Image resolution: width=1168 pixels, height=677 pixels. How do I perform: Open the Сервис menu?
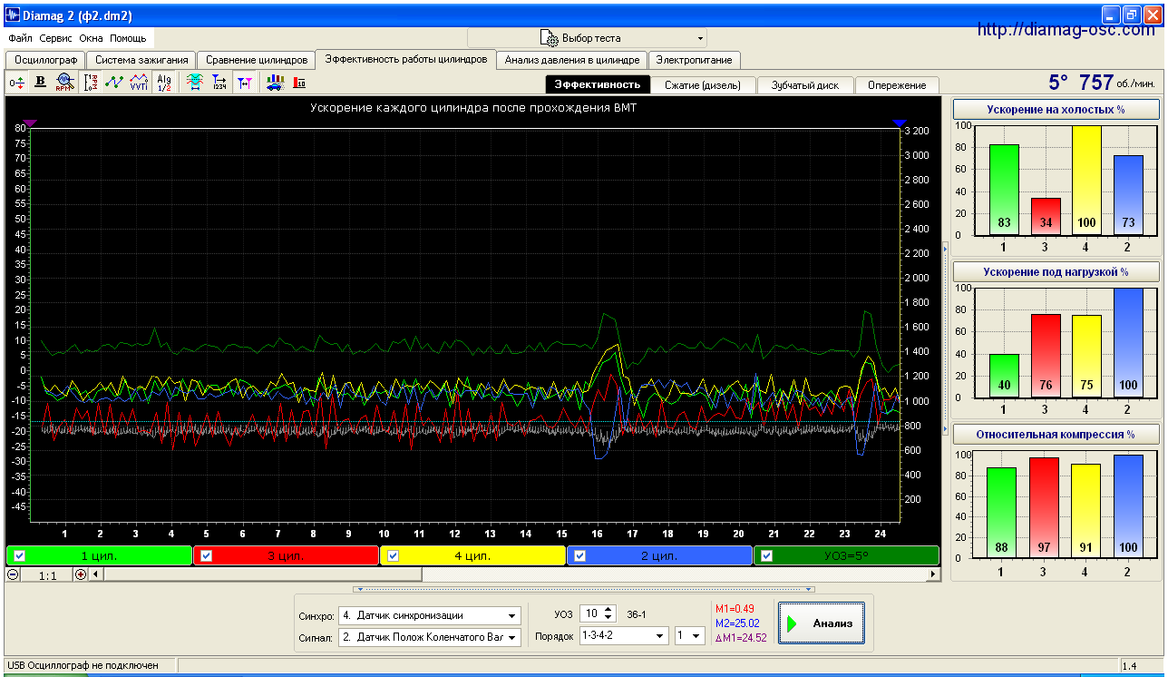click(x=56, y=38)
